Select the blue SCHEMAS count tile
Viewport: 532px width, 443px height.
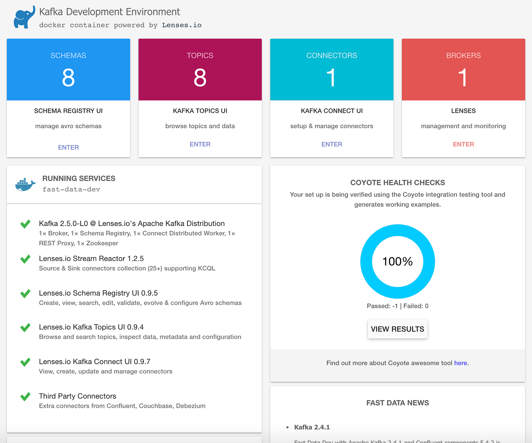point(68,70)
